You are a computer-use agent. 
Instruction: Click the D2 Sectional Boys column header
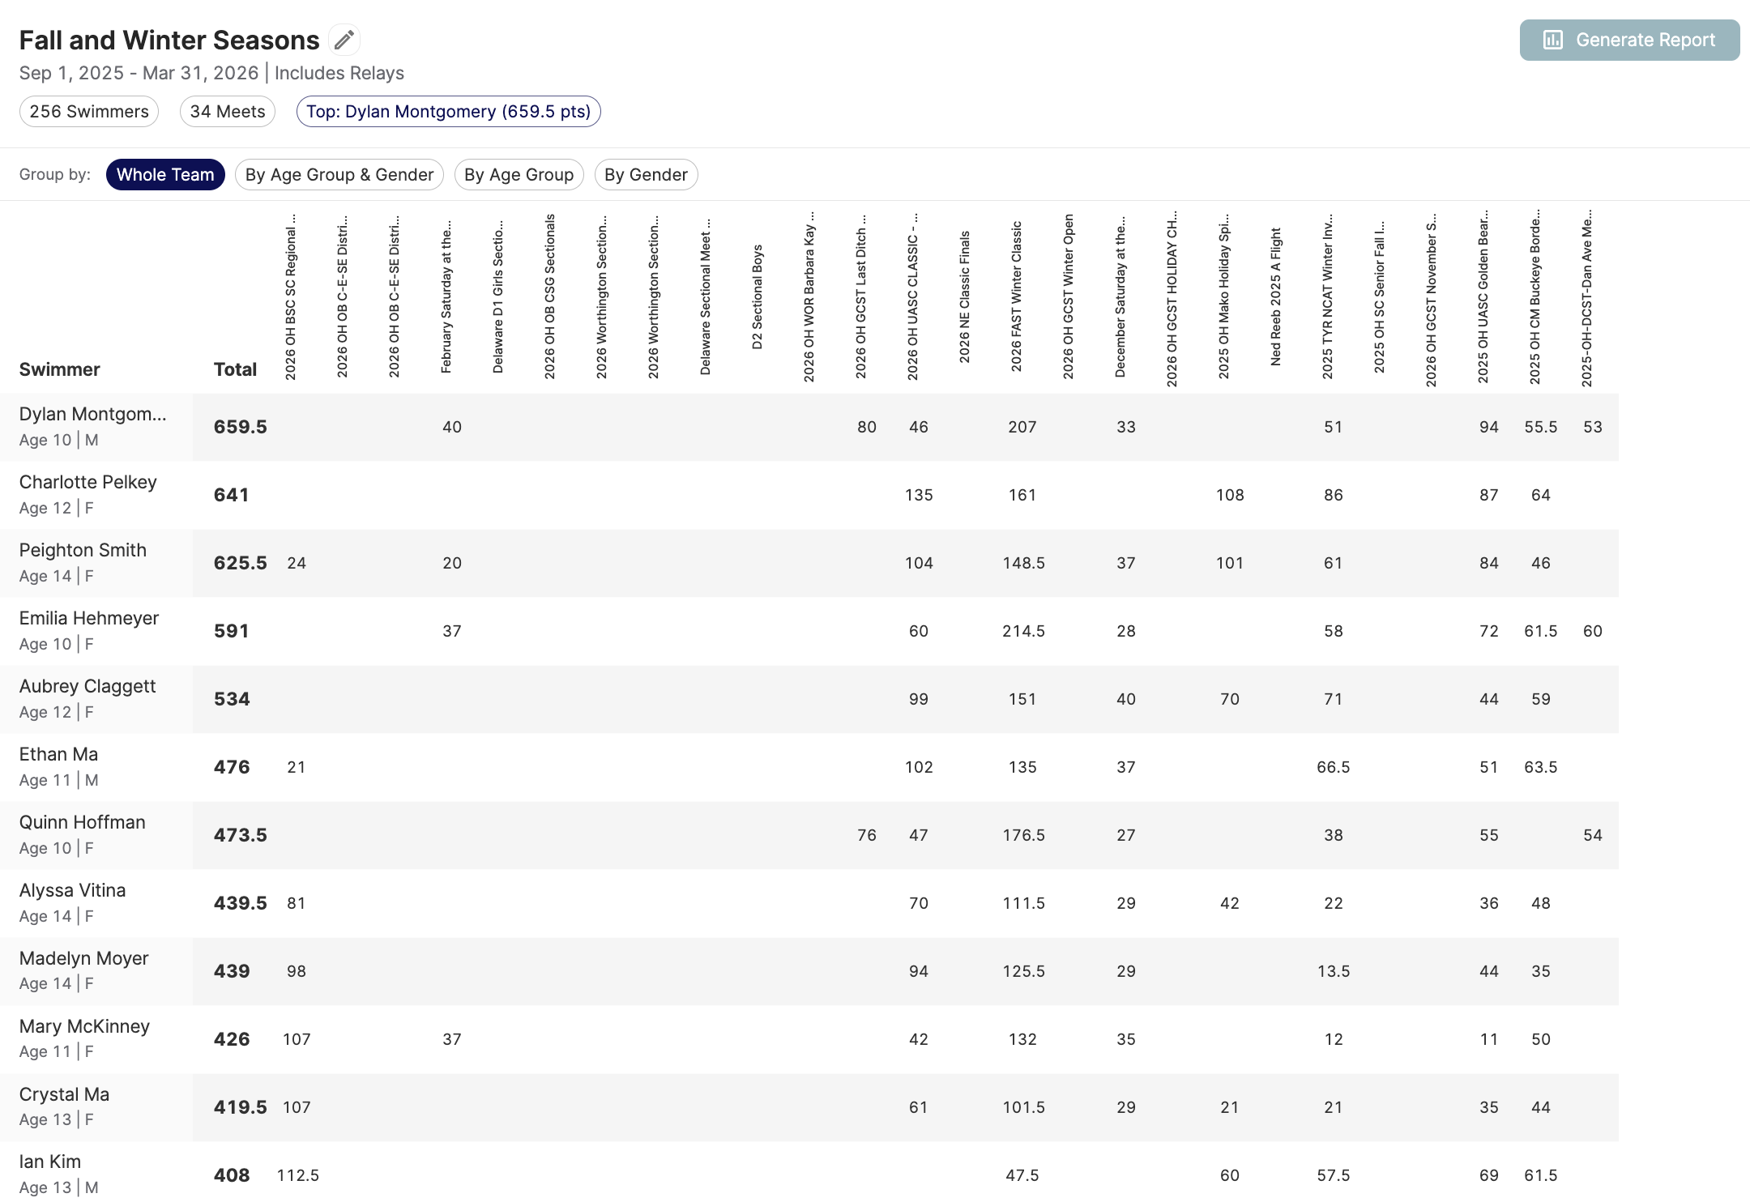pyautogui.click(x=757, y=297)
